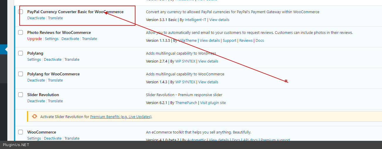Open Settings under the Polylang plugin
The image size is (382, 149).
(34, 60)
